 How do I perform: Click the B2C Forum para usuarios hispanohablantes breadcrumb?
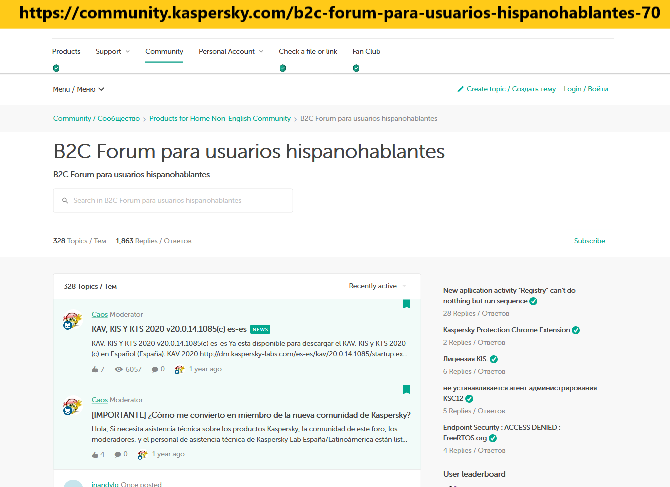point(369,118)
